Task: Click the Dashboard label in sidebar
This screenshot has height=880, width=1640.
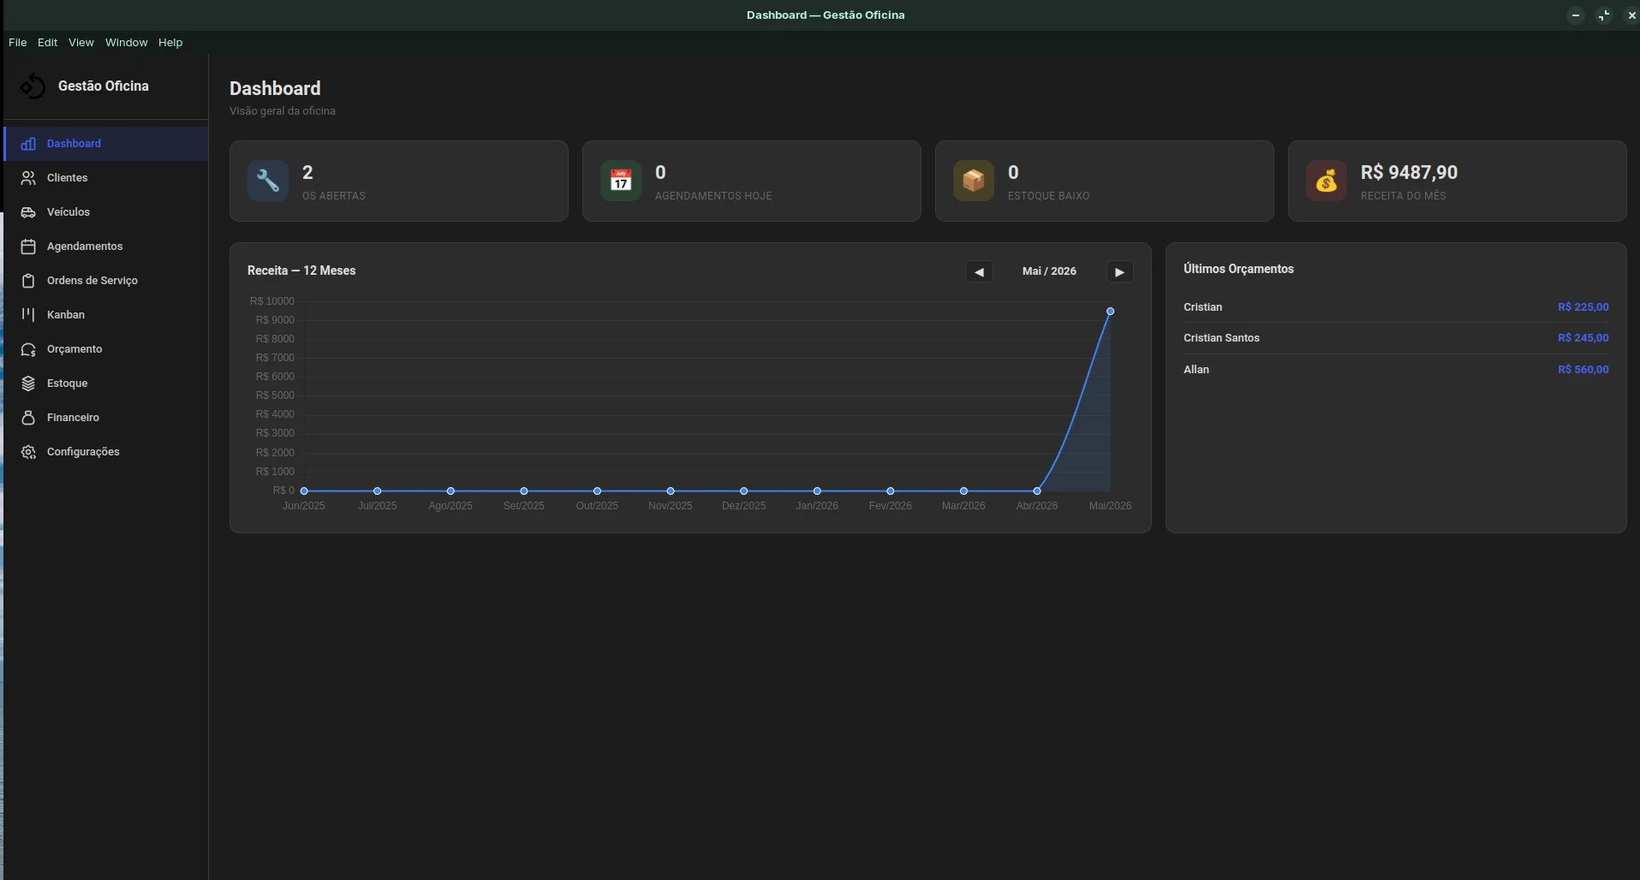Action: [74, 144]
